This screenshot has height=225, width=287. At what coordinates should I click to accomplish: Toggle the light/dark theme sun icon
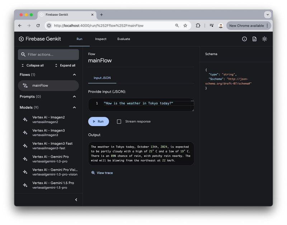tap(264, 39)
